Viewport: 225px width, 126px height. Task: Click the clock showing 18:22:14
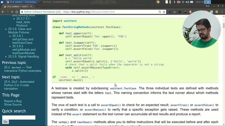[199, 2]
